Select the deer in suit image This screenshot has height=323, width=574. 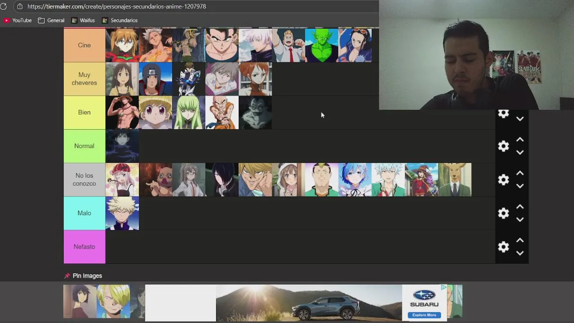pos(455,179)
